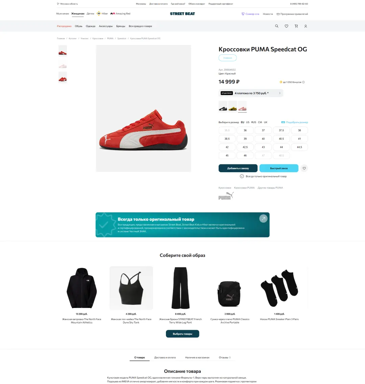Expand Dolyami 4 payments chevron

coord(279,93)
